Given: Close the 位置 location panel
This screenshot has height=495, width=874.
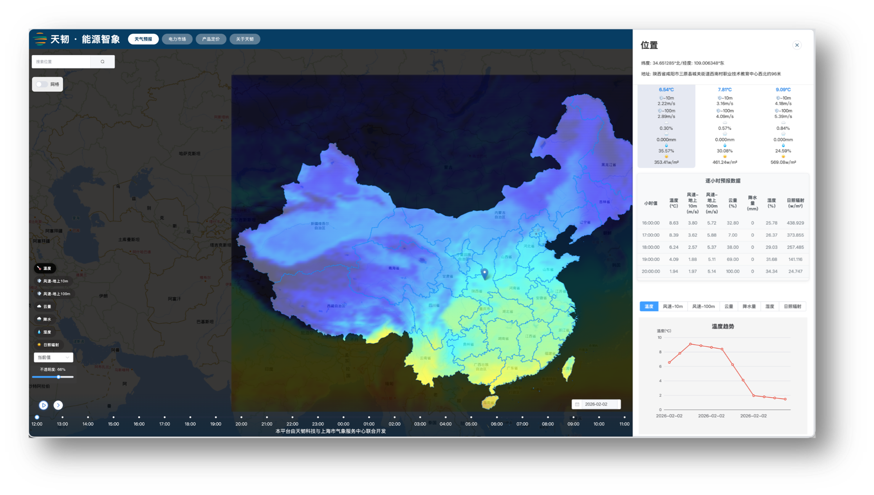Looking at the screenshot, I should 796,45.
